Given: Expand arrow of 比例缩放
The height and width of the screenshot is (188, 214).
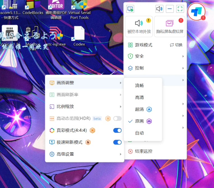Looking at the screenshot, I should (120, 107).
